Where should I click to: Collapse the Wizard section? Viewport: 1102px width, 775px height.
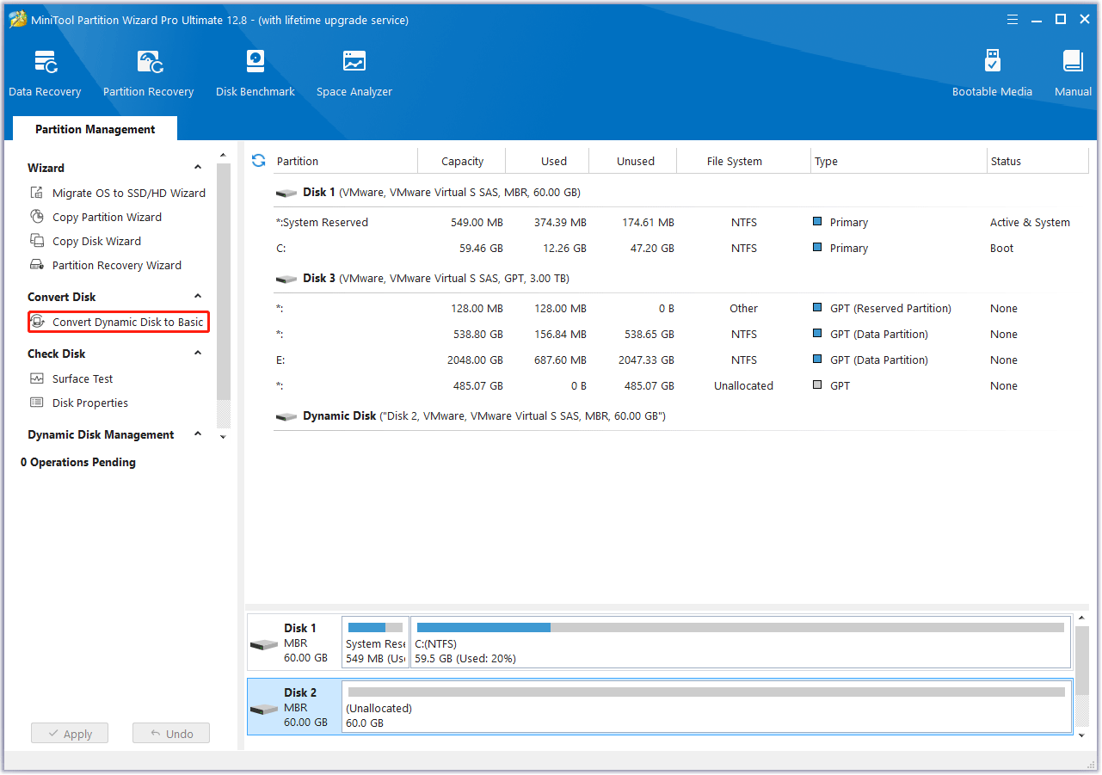pyautogui.click(x=197, y=167)
